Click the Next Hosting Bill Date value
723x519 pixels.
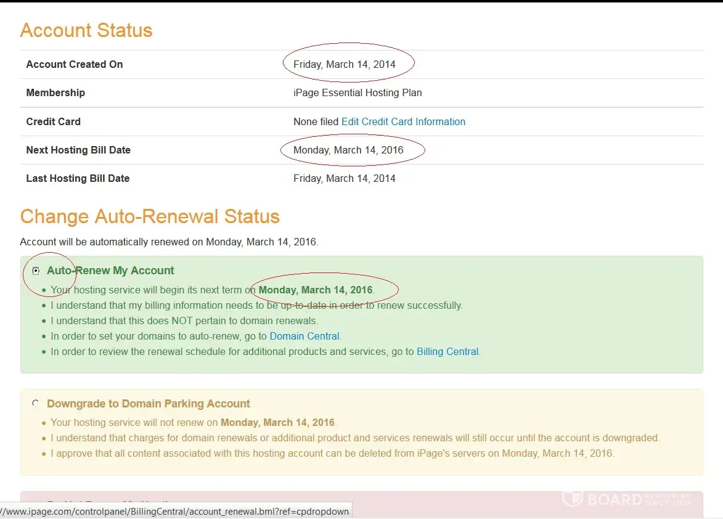348,150
